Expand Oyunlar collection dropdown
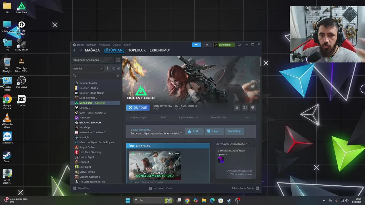365x205 pixels. pos(88,68)
